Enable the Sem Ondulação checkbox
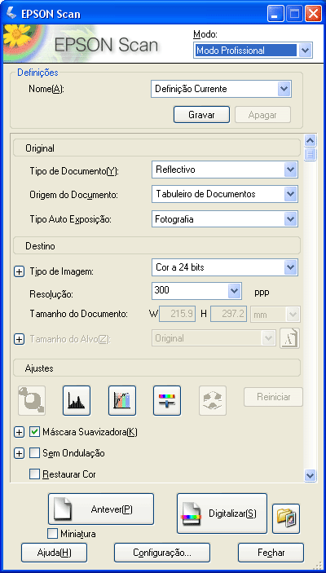 [x=34, y=453]
